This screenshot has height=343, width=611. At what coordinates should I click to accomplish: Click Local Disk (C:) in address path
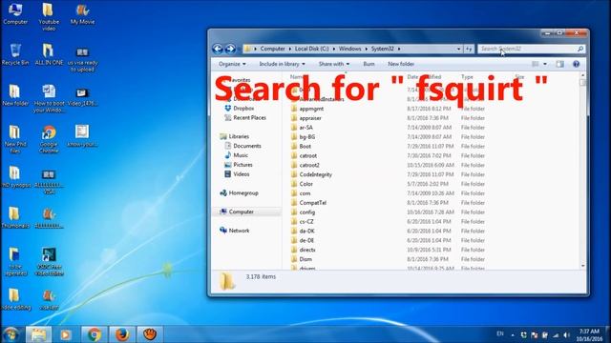(312, 49)
